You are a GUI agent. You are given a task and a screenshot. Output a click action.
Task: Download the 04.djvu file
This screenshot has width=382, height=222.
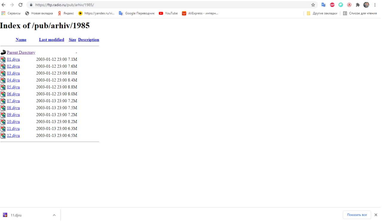[x=13, y=80]
